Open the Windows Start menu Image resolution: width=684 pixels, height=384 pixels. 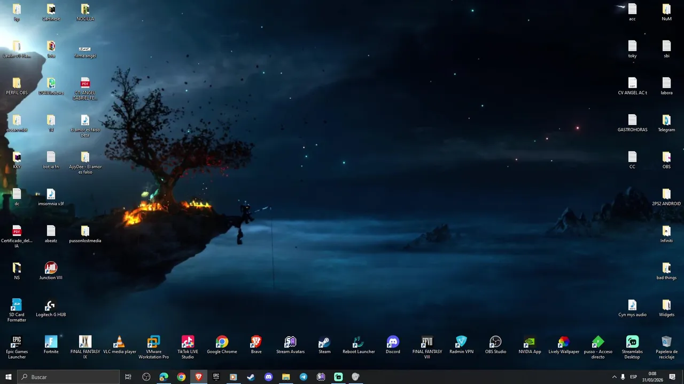point(8,377)
